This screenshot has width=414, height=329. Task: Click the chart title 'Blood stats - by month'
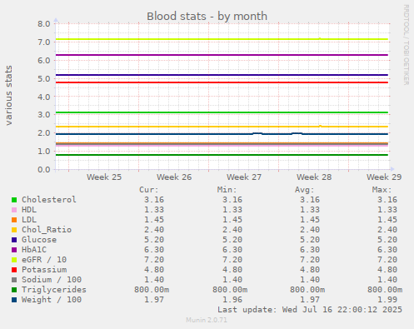[207, 17]
